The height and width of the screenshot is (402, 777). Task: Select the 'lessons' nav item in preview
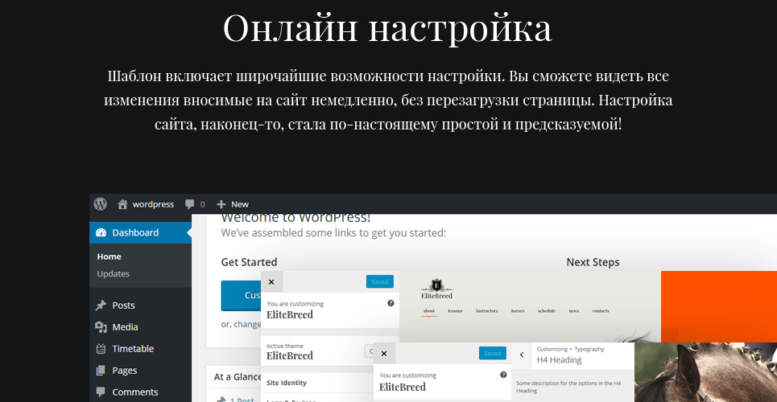pyautogui.click(x=455, y=311)
